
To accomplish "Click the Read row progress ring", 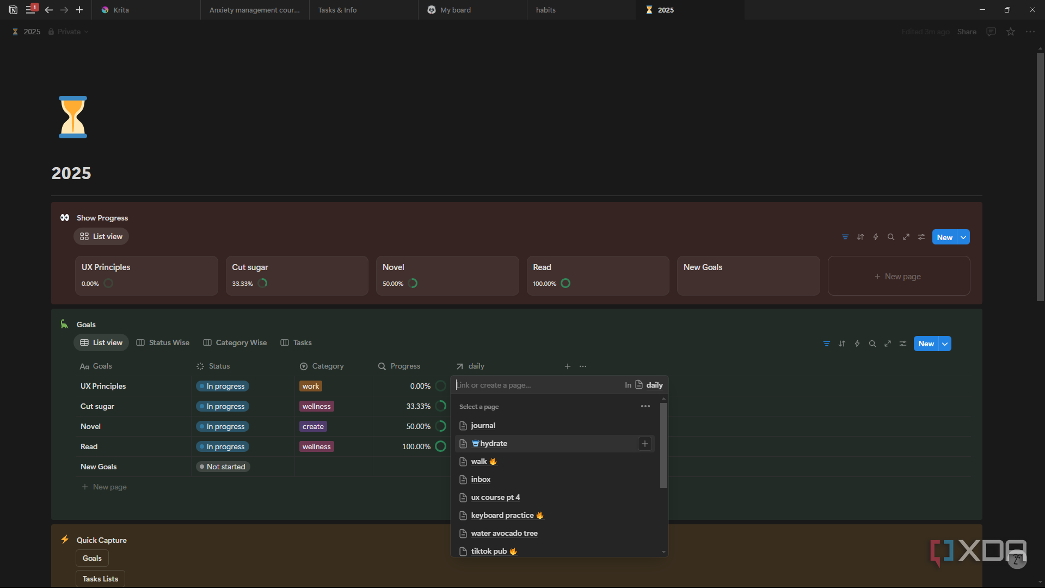I will (x=441, y=446).
